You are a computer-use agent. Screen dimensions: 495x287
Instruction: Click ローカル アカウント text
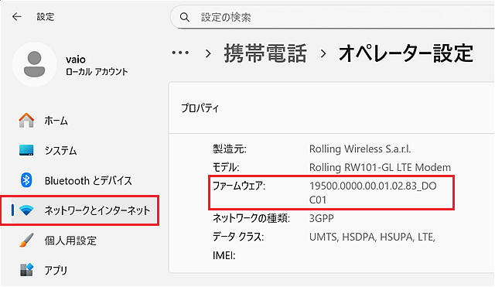coord(97,72)
